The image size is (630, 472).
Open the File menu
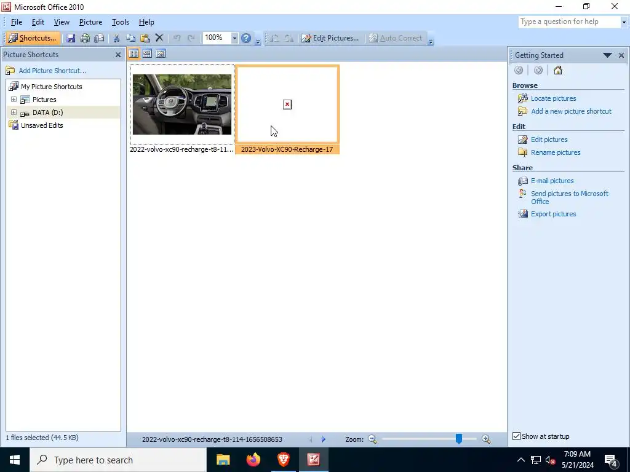click(17, 22)
